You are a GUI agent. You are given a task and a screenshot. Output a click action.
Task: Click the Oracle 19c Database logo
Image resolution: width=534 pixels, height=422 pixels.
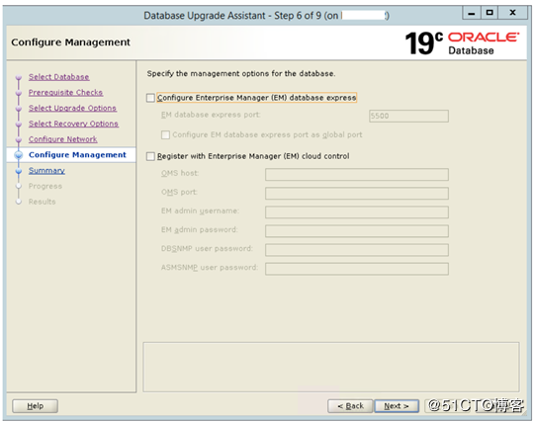(x=462, y=43)
